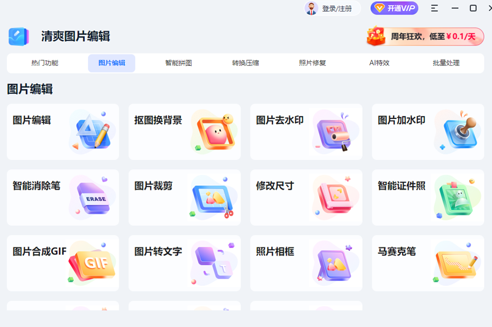Click the 智能消除笔 ERASE eraser icon
Image resolution: width=492 pixels, height=327 pixels.
click(x=92, y=198)
